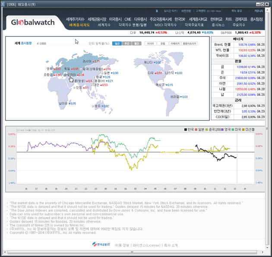
Task: Click the 한국 black legend swatch
Action: point(186,130)
